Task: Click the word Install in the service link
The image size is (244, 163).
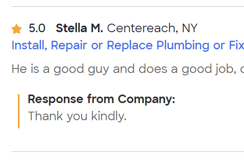Action: coord(30,45)
